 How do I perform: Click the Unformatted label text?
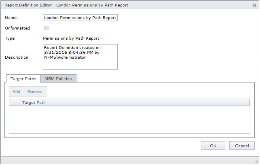click(x=17, y=28)
